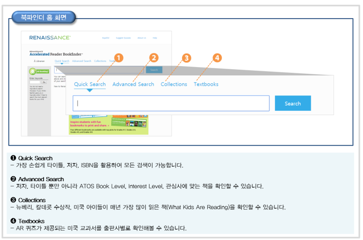Screen dimensions: 363x240
Task: Open the Español link in the header
Action: point(106,38)
